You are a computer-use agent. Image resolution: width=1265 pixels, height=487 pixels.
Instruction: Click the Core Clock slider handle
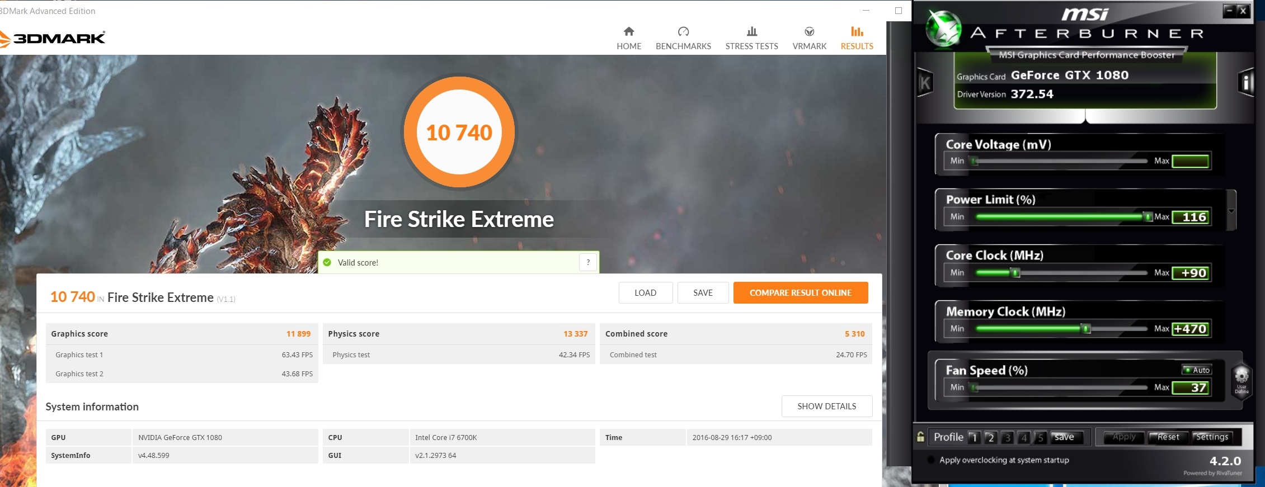coord(1015,273)
